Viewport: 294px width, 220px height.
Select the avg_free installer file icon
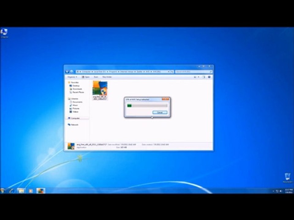coord(100,90)
